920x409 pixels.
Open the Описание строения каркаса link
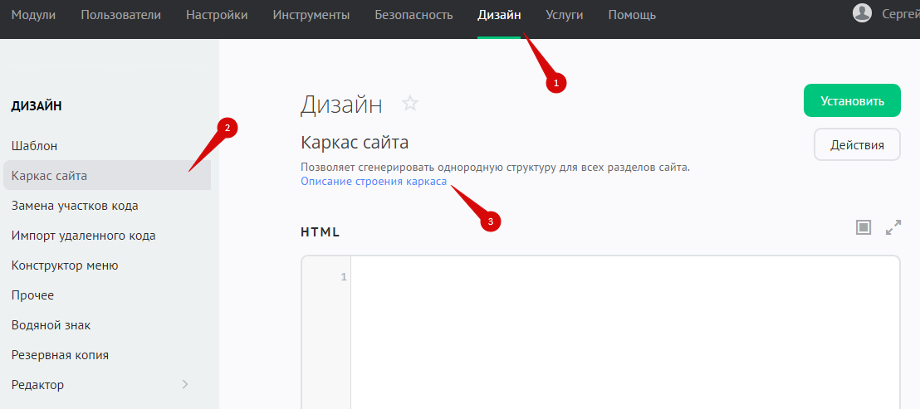pos(374,182)
